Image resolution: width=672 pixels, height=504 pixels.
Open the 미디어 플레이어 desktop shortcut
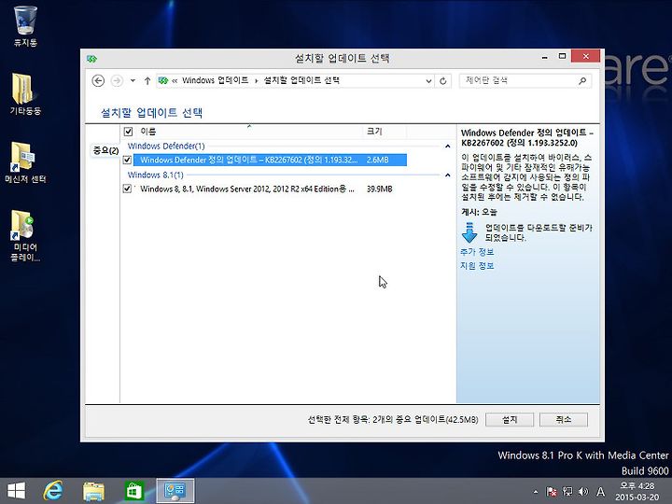tap(25, 236)
